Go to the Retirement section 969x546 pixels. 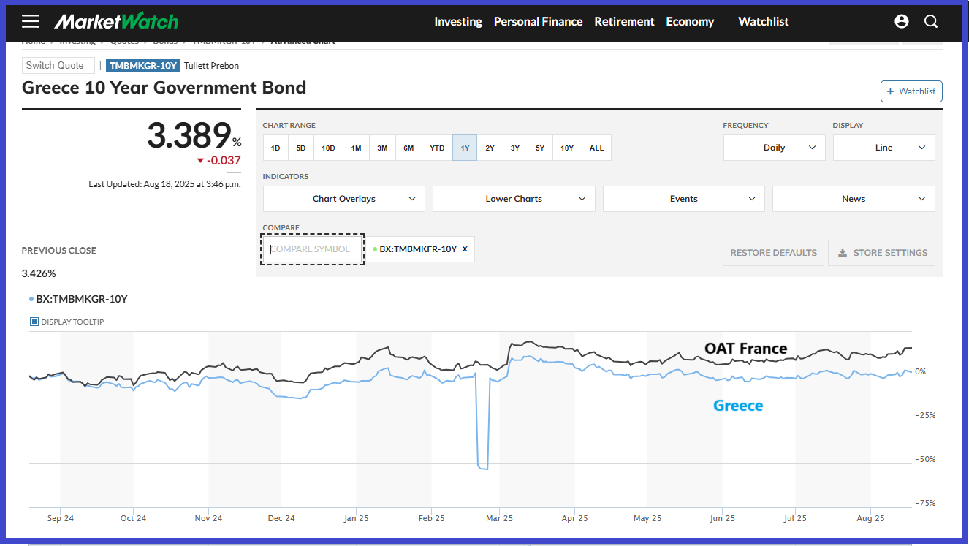coord(624,21)
